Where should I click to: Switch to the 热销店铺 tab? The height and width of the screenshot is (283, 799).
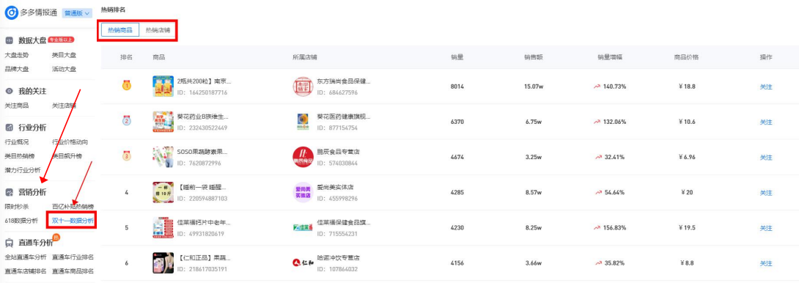coord(158,31)
